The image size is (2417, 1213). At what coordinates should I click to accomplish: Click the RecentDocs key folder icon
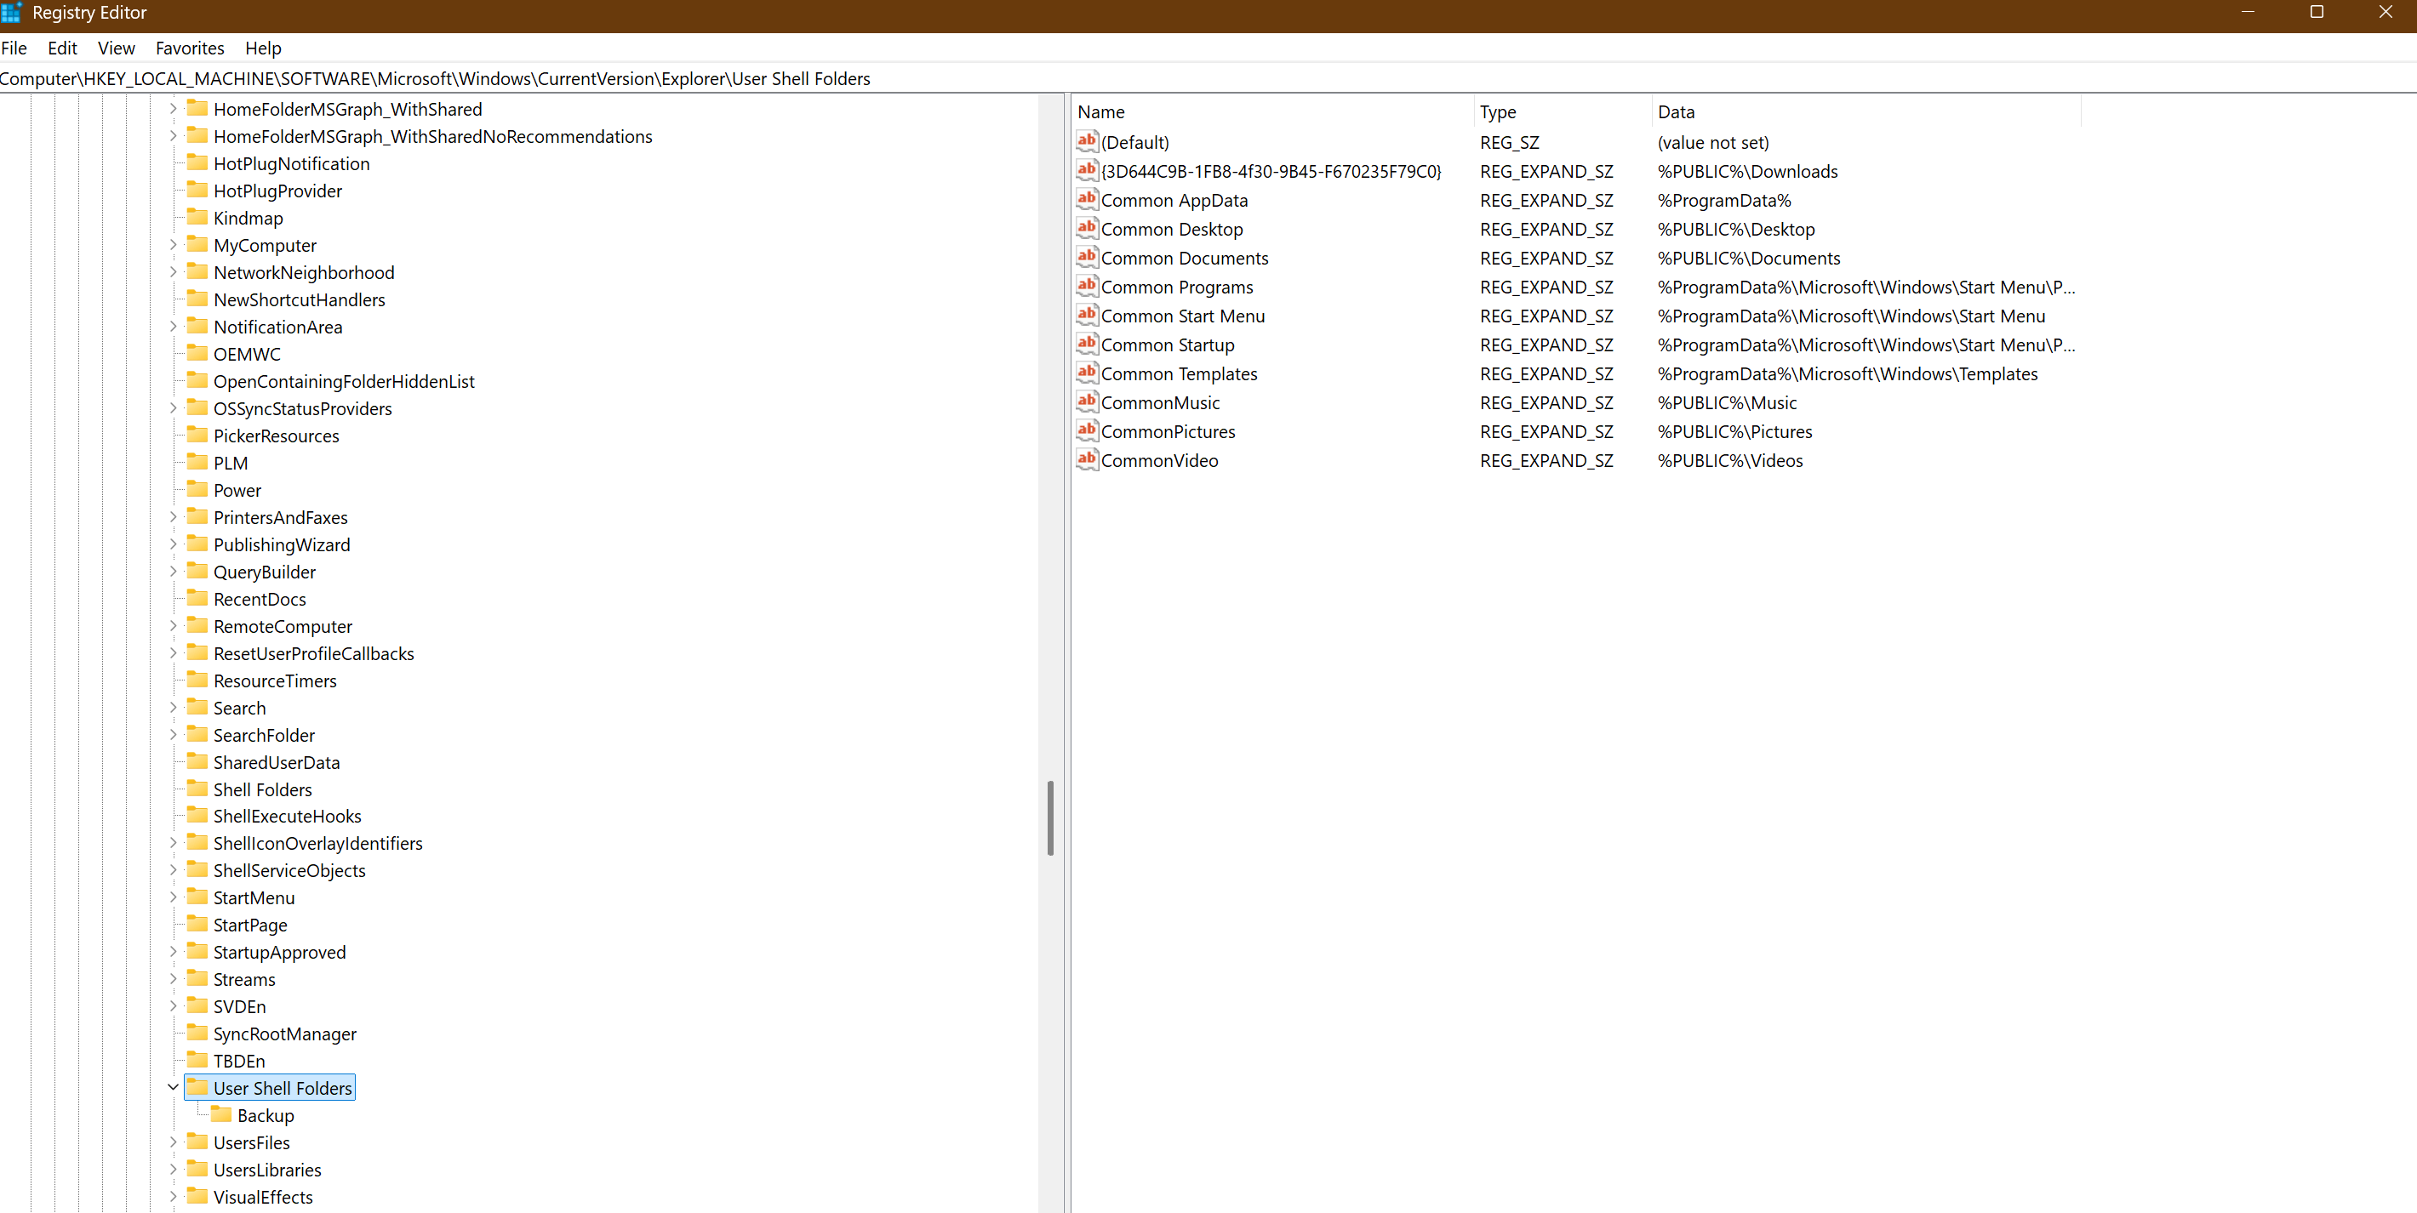point(197,599)
